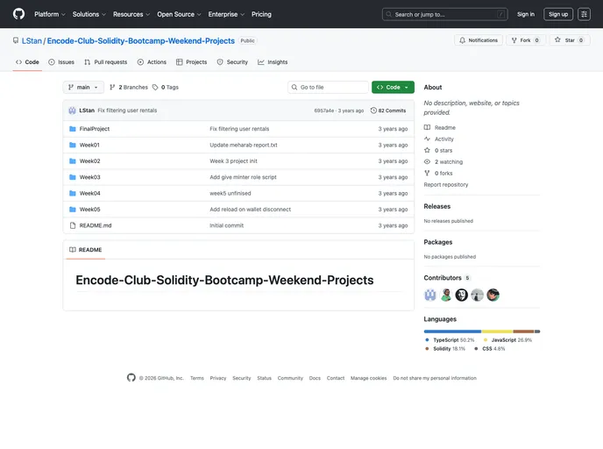Expand the green Code dropdown button
Image resolution: width=603 pixels, height=449 pixels.
(x=393, y=88)
